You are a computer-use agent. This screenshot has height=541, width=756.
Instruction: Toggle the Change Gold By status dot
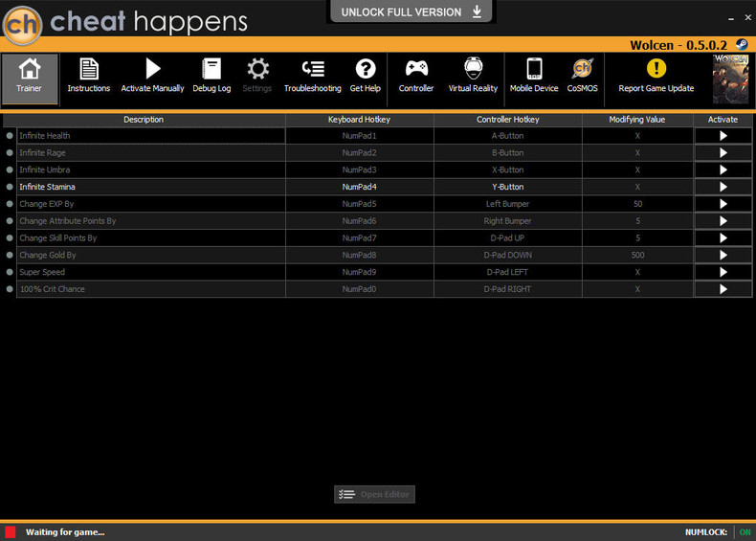click(10, 255)
